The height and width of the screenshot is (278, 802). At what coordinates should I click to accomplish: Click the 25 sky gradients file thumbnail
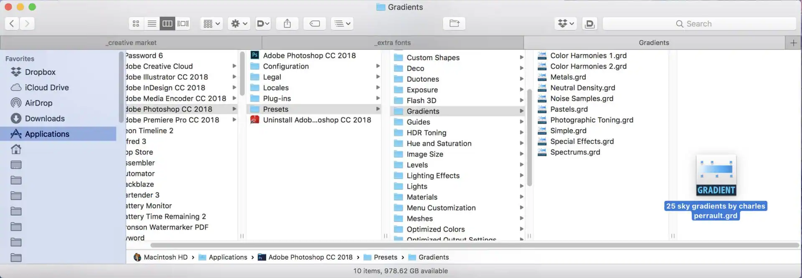coord(716,175)
